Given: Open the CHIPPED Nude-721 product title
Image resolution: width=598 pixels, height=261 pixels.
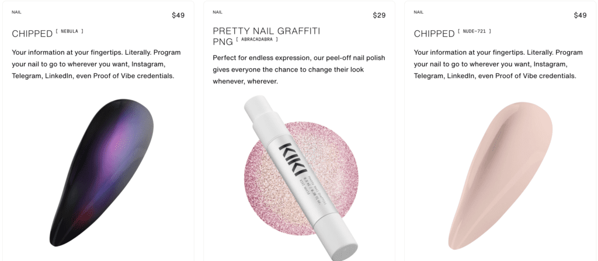Looking at the screenshot, I should (x=434, y=34).
